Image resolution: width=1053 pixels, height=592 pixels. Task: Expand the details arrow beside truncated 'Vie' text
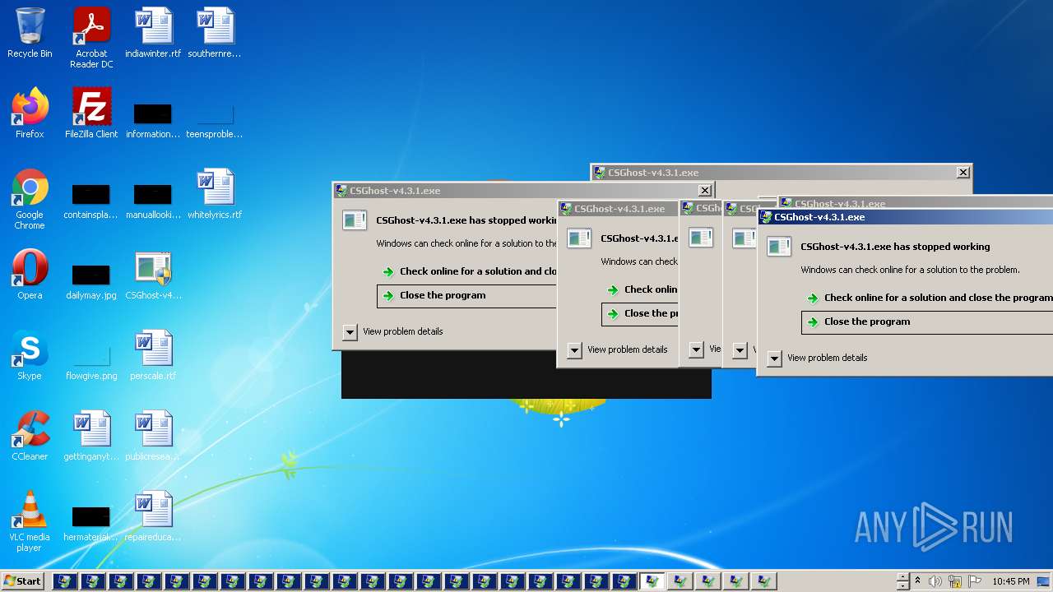click(x=696, y=349)
